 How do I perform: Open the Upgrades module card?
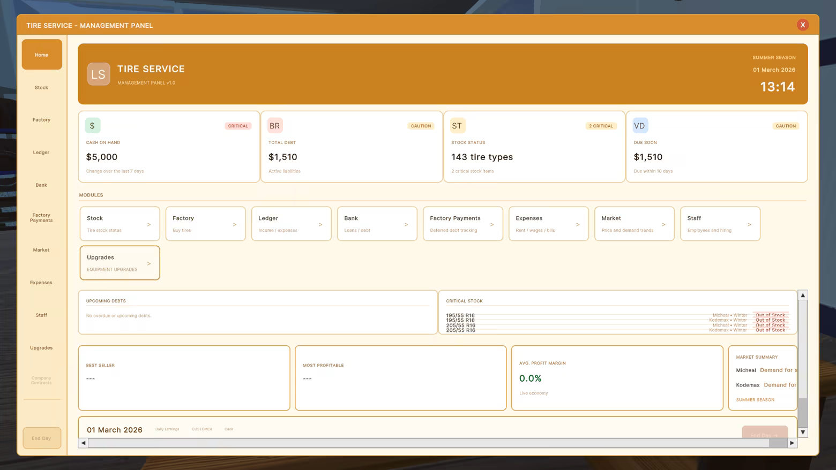pyautogui.click(x=120, y=263)
